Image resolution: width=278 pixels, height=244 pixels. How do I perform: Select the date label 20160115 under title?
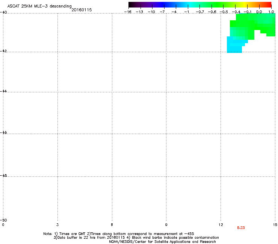82,10
